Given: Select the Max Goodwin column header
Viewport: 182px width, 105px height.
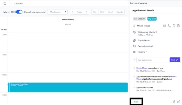Looking at the screenshot, I should click(x=68, y=19).
